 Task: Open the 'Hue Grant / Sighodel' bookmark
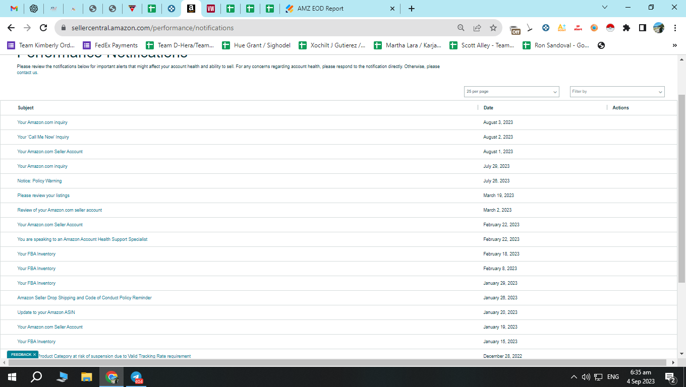pyautogui.click(x=256, y=45)
